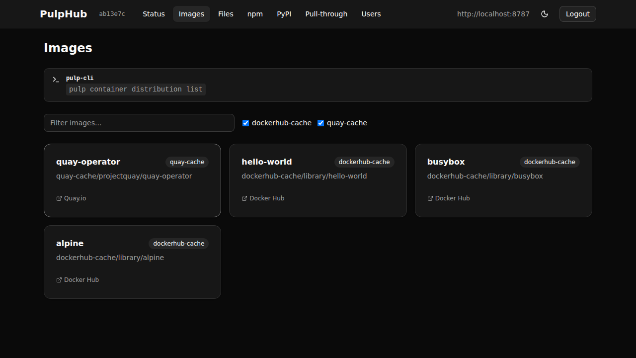Viewport: 636px width, 358px height.
Task: Click the dockerhub-cache badge on the alpine card
Action: click(x=178, y=243)
